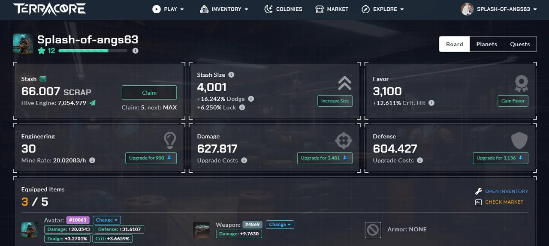
Task: Click the Engineering lightbulb icon
Action: coord(170,140)
